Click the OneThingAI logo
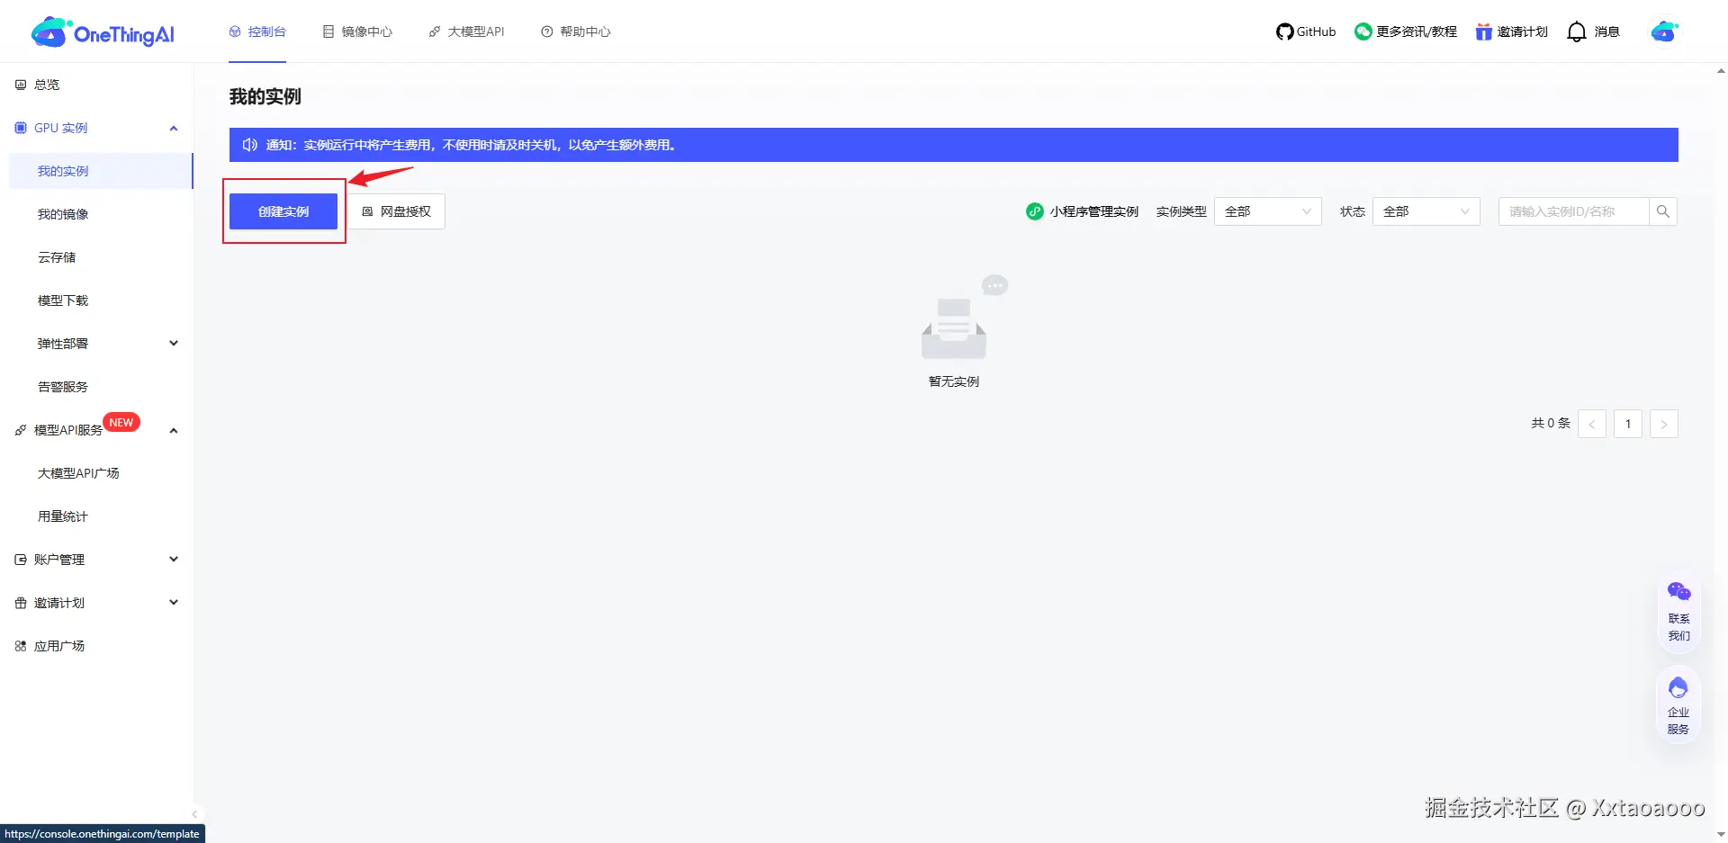Image resolution: width=1728 pixels, height=843 pixels. click(x=103, y=32)
